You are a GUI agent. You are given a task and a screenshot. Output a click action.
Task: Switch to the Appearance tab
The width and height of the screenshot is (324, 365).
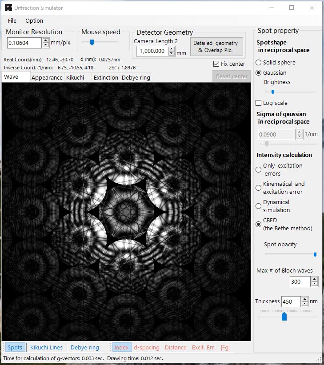[47, 77]
